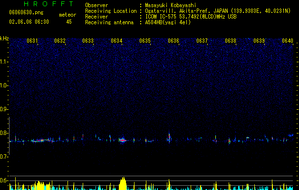
Task: Click the 0632 time marker
Action: point(60,41)
